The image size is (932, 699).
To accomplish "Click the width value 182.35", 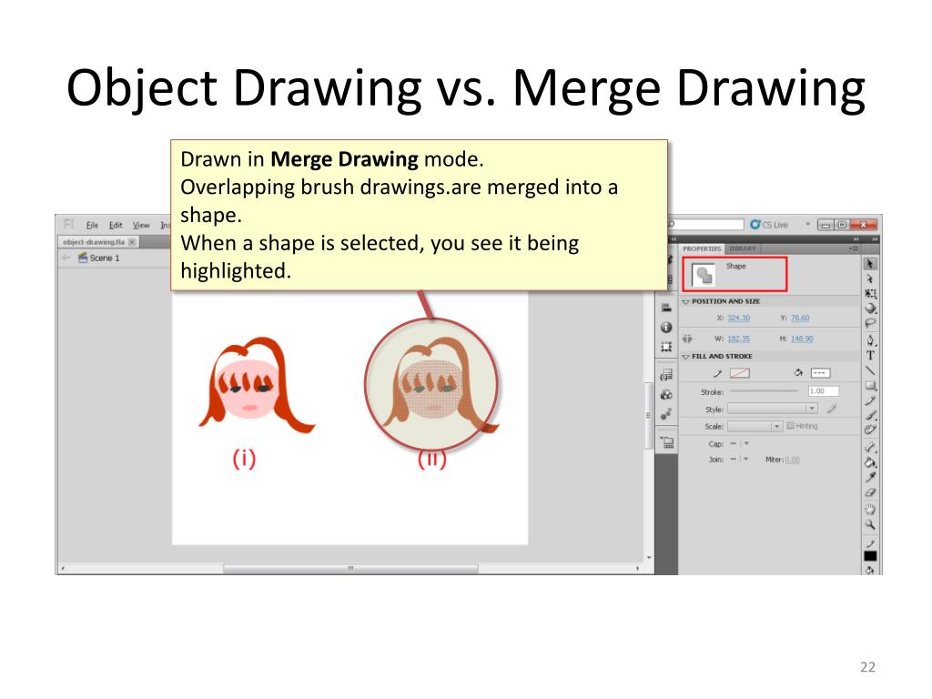I will coord(738,339).
